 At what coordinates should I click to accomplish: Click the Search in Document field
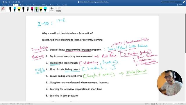pyautogui.click(x=171, y=2)
